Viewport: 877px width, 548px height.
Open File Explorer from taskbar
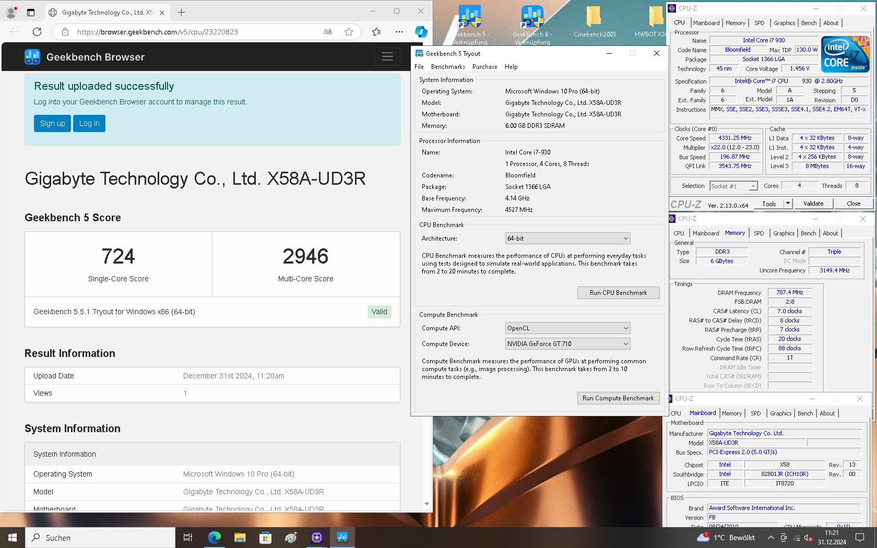pyautogui.click(x=240, y=538)
